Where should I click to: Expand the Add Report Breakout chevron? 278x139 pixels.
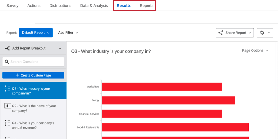point(60,48)
